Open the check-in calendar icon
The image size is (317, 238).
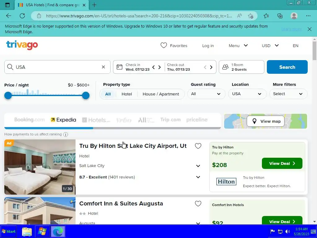(x=119, y=67)
